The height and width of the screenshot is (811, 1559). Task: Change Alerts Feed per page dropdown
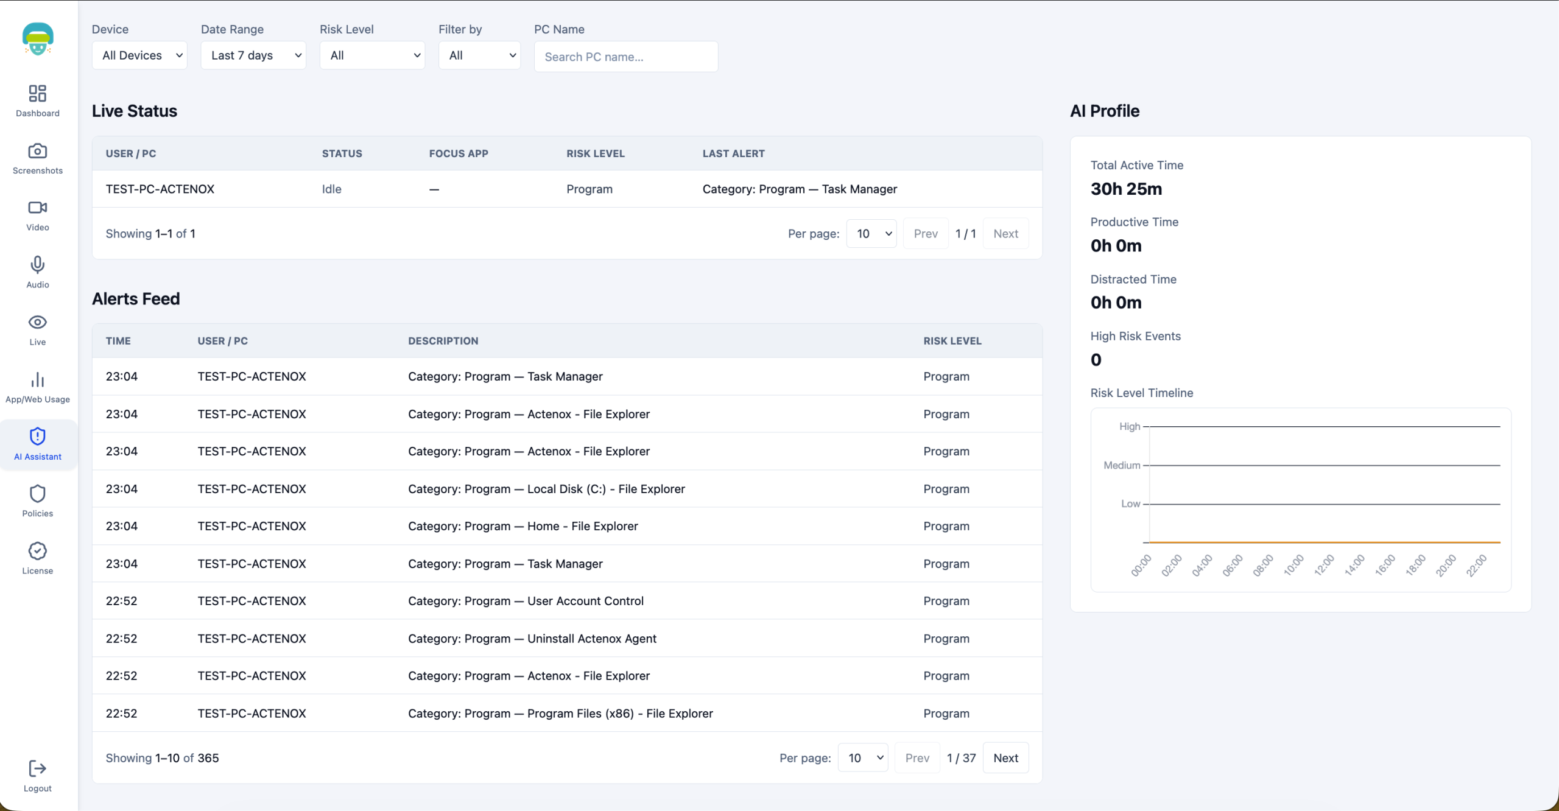click(x=863, y=758)
